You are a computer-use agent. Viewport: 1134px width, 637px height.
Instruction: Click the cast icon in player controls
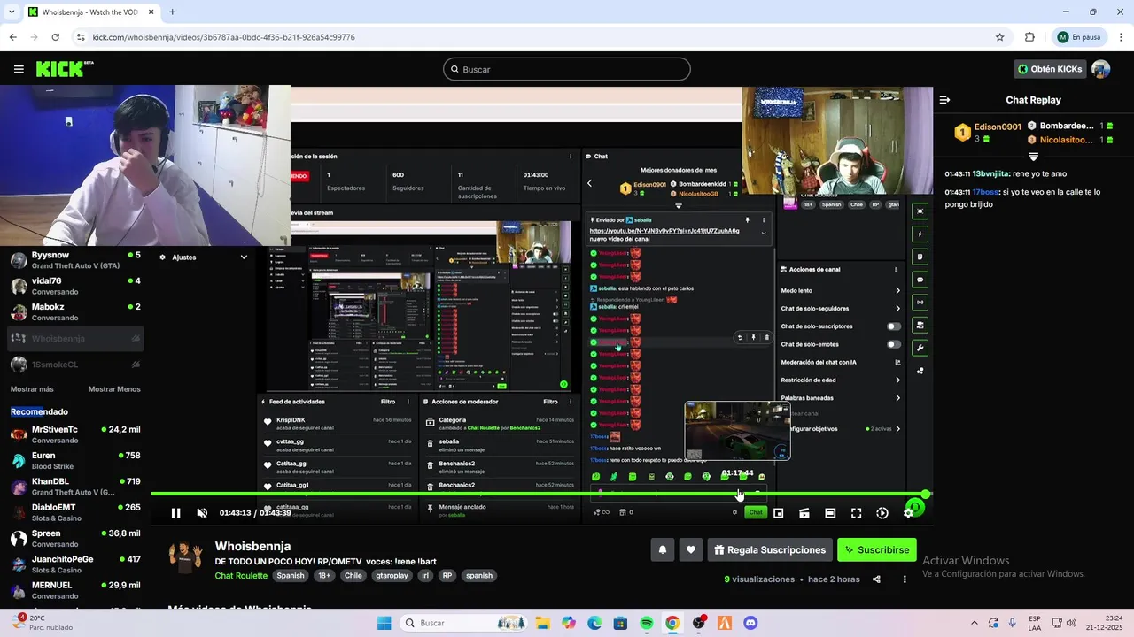pos(804,513)
